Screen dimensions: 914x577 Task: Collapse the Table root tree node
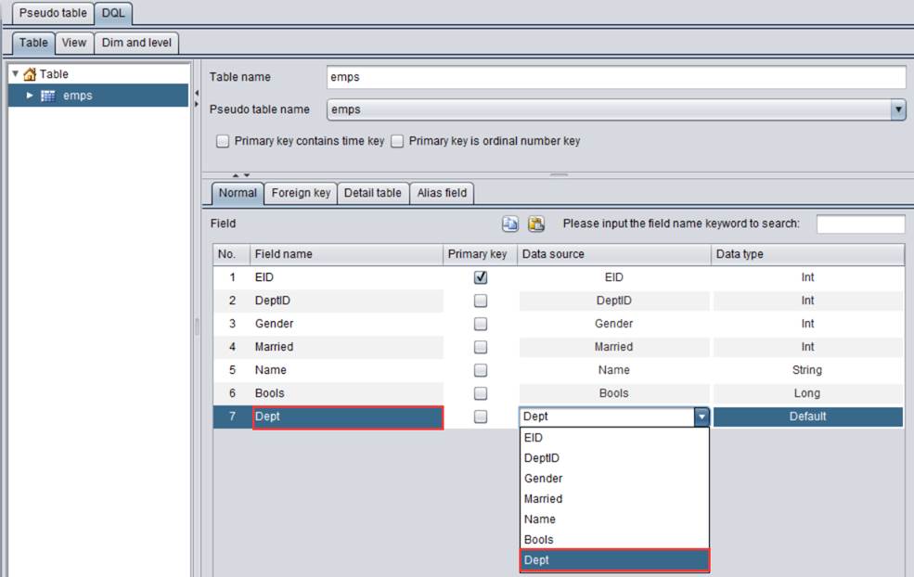[x=16, y=74]
